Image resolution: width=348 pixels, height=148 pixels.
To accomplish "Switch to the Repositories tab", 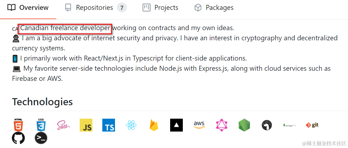I will click(x=95, y=8).
